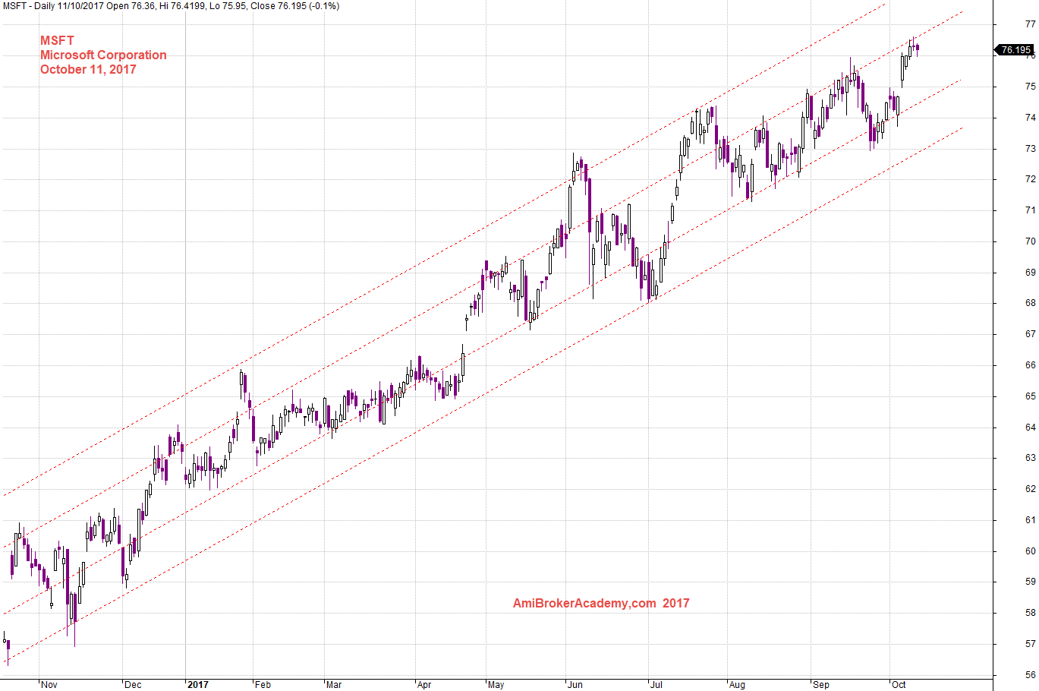Click the 57 price axis label
The height and width of the screenshot is (691, 1039).
(1030, 644)
